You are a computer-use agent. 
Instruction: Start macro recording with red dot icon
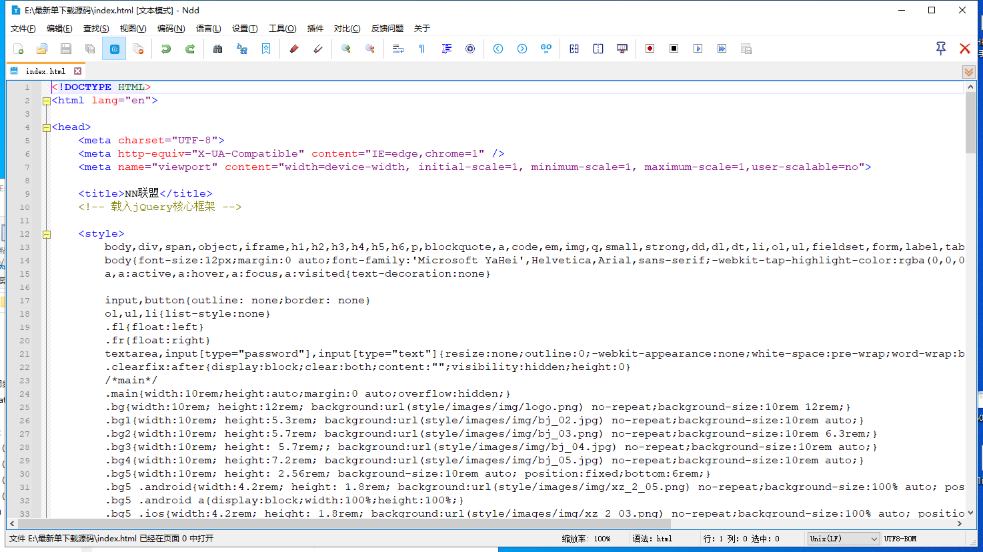click(x=650, y=49)
